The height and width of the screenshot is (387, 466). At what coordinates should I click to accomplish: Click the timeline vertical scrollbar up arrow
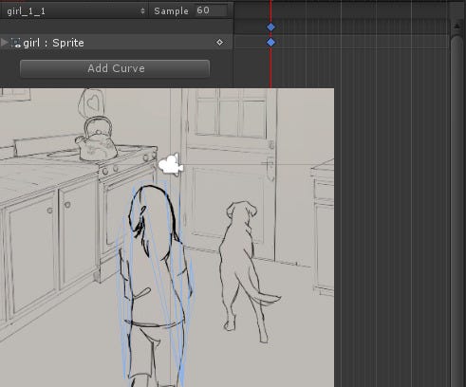[x=457, y=27]
